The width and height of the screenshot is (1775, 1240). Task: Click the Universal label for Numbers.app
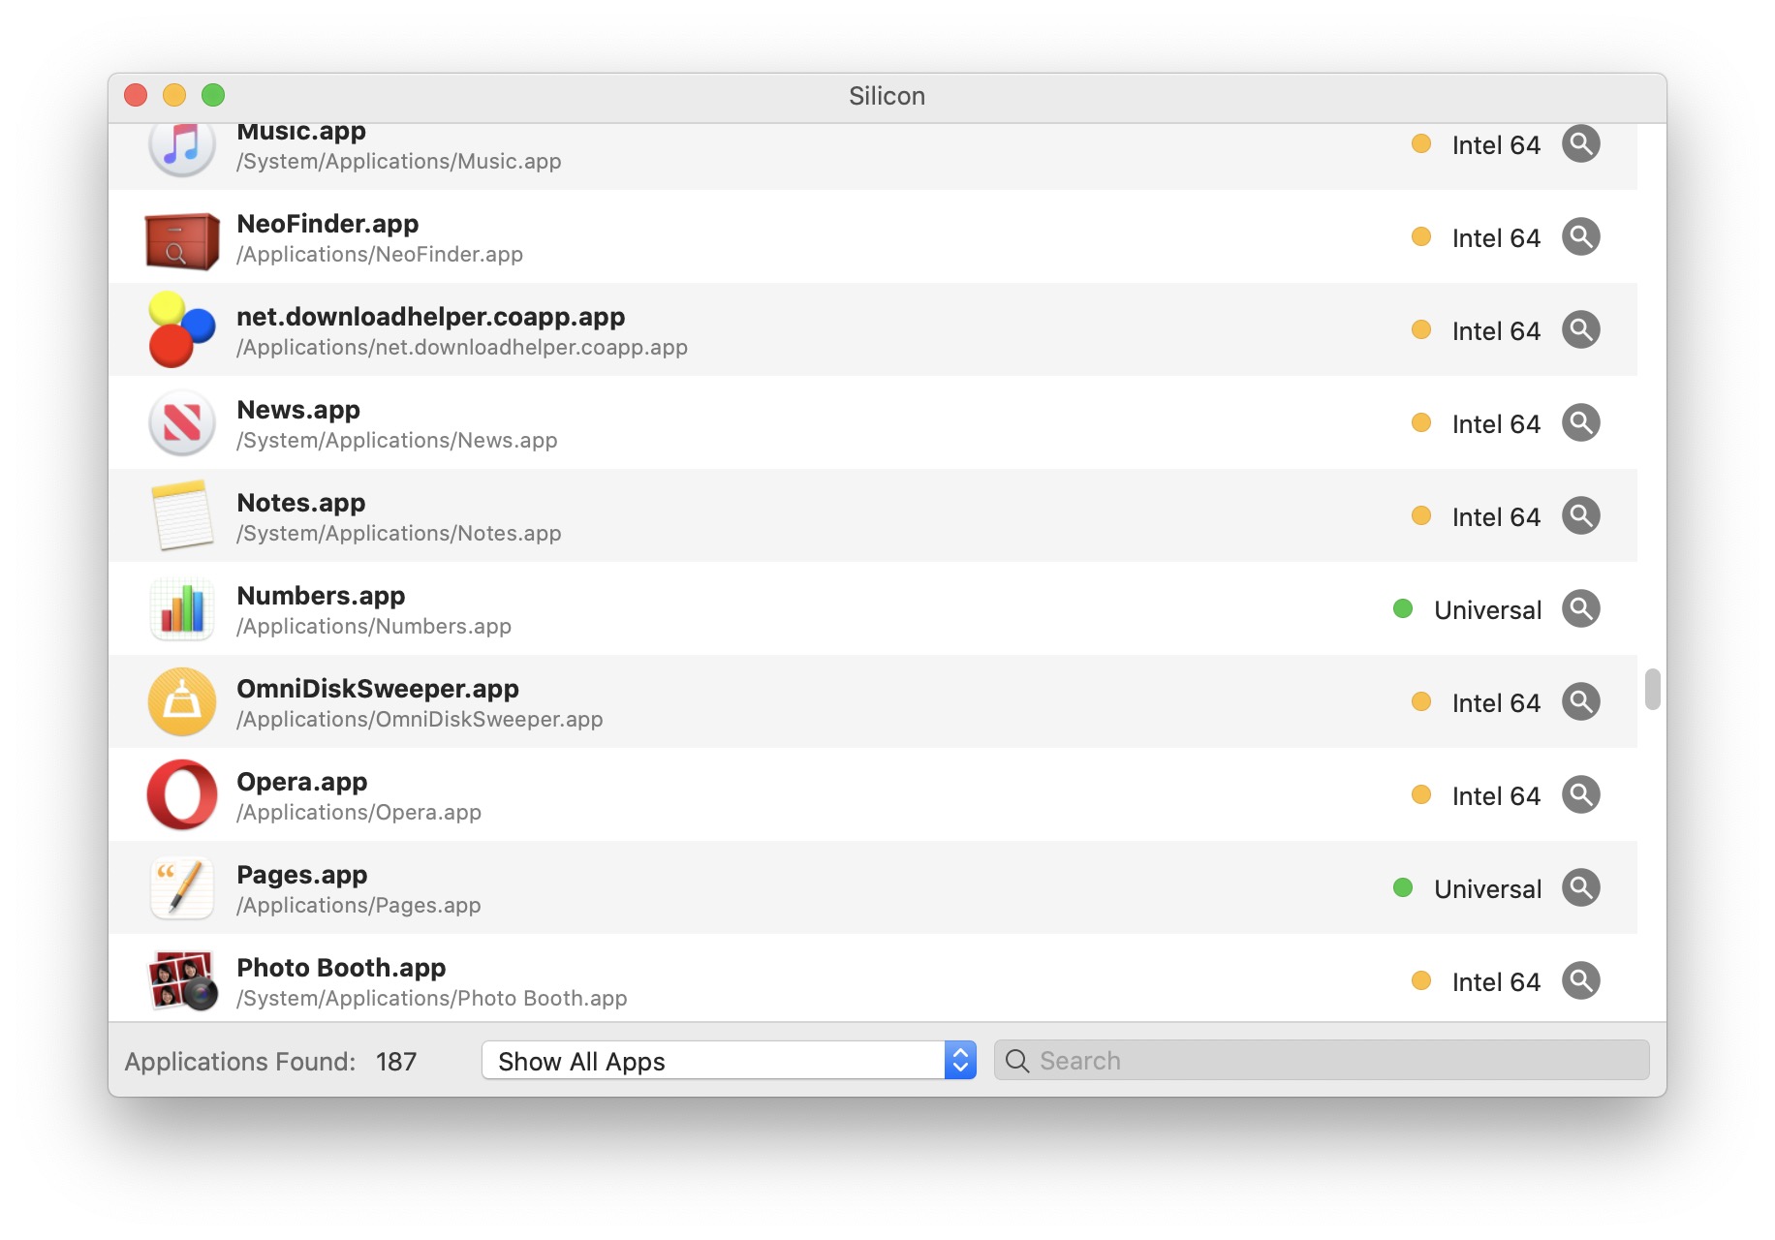[x=1487, y=610]
